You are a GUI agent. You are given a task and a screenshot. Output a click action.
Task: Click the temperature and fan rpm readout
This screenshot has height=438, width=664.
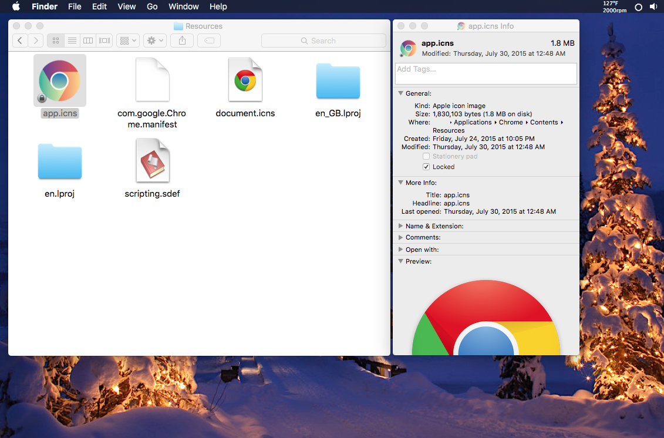[615, 7]
